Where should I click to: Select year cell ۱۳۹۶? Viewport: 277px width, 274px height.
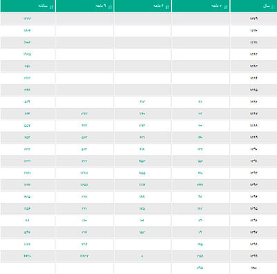tap(253, 220)
